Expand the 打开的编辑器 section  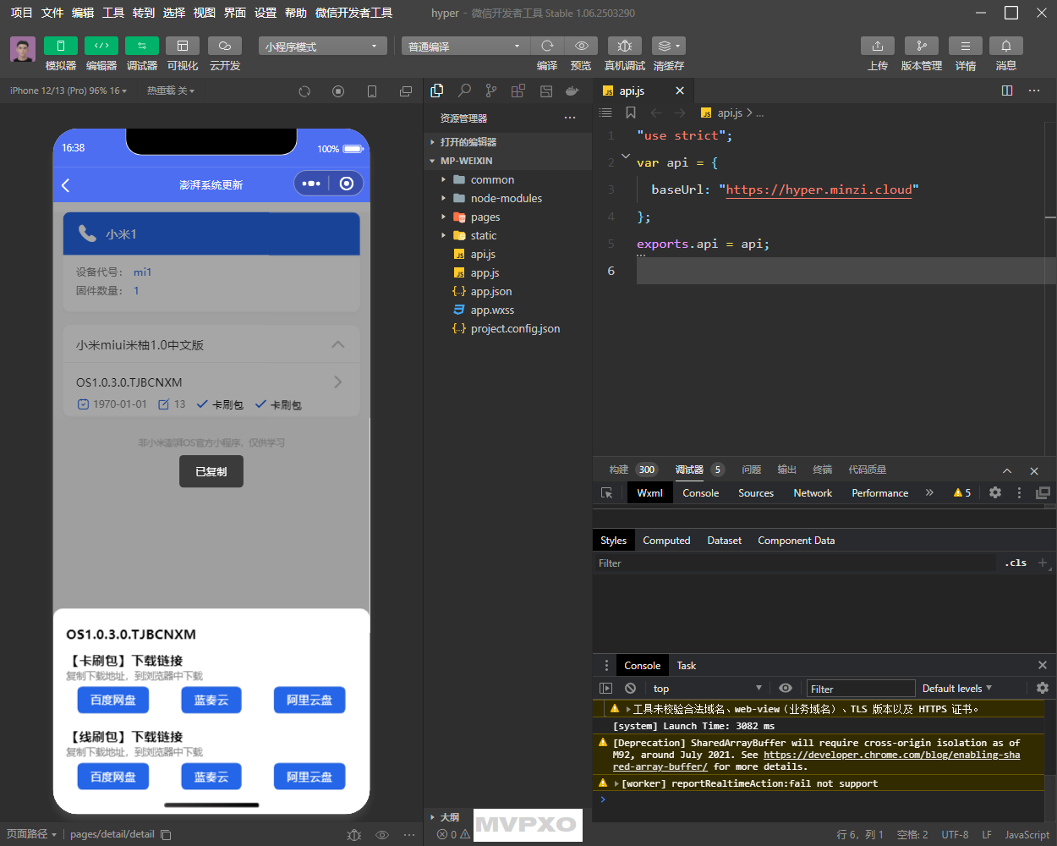click(507, 142)
